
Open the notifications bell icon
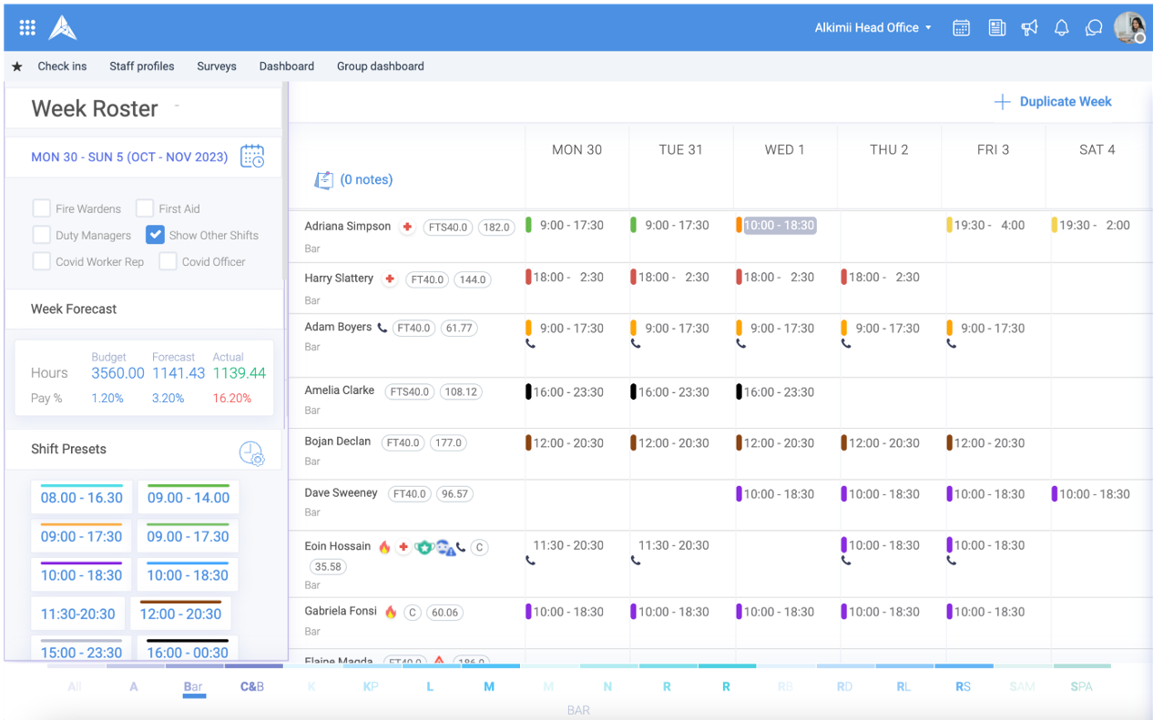[x=1061, y=27]
